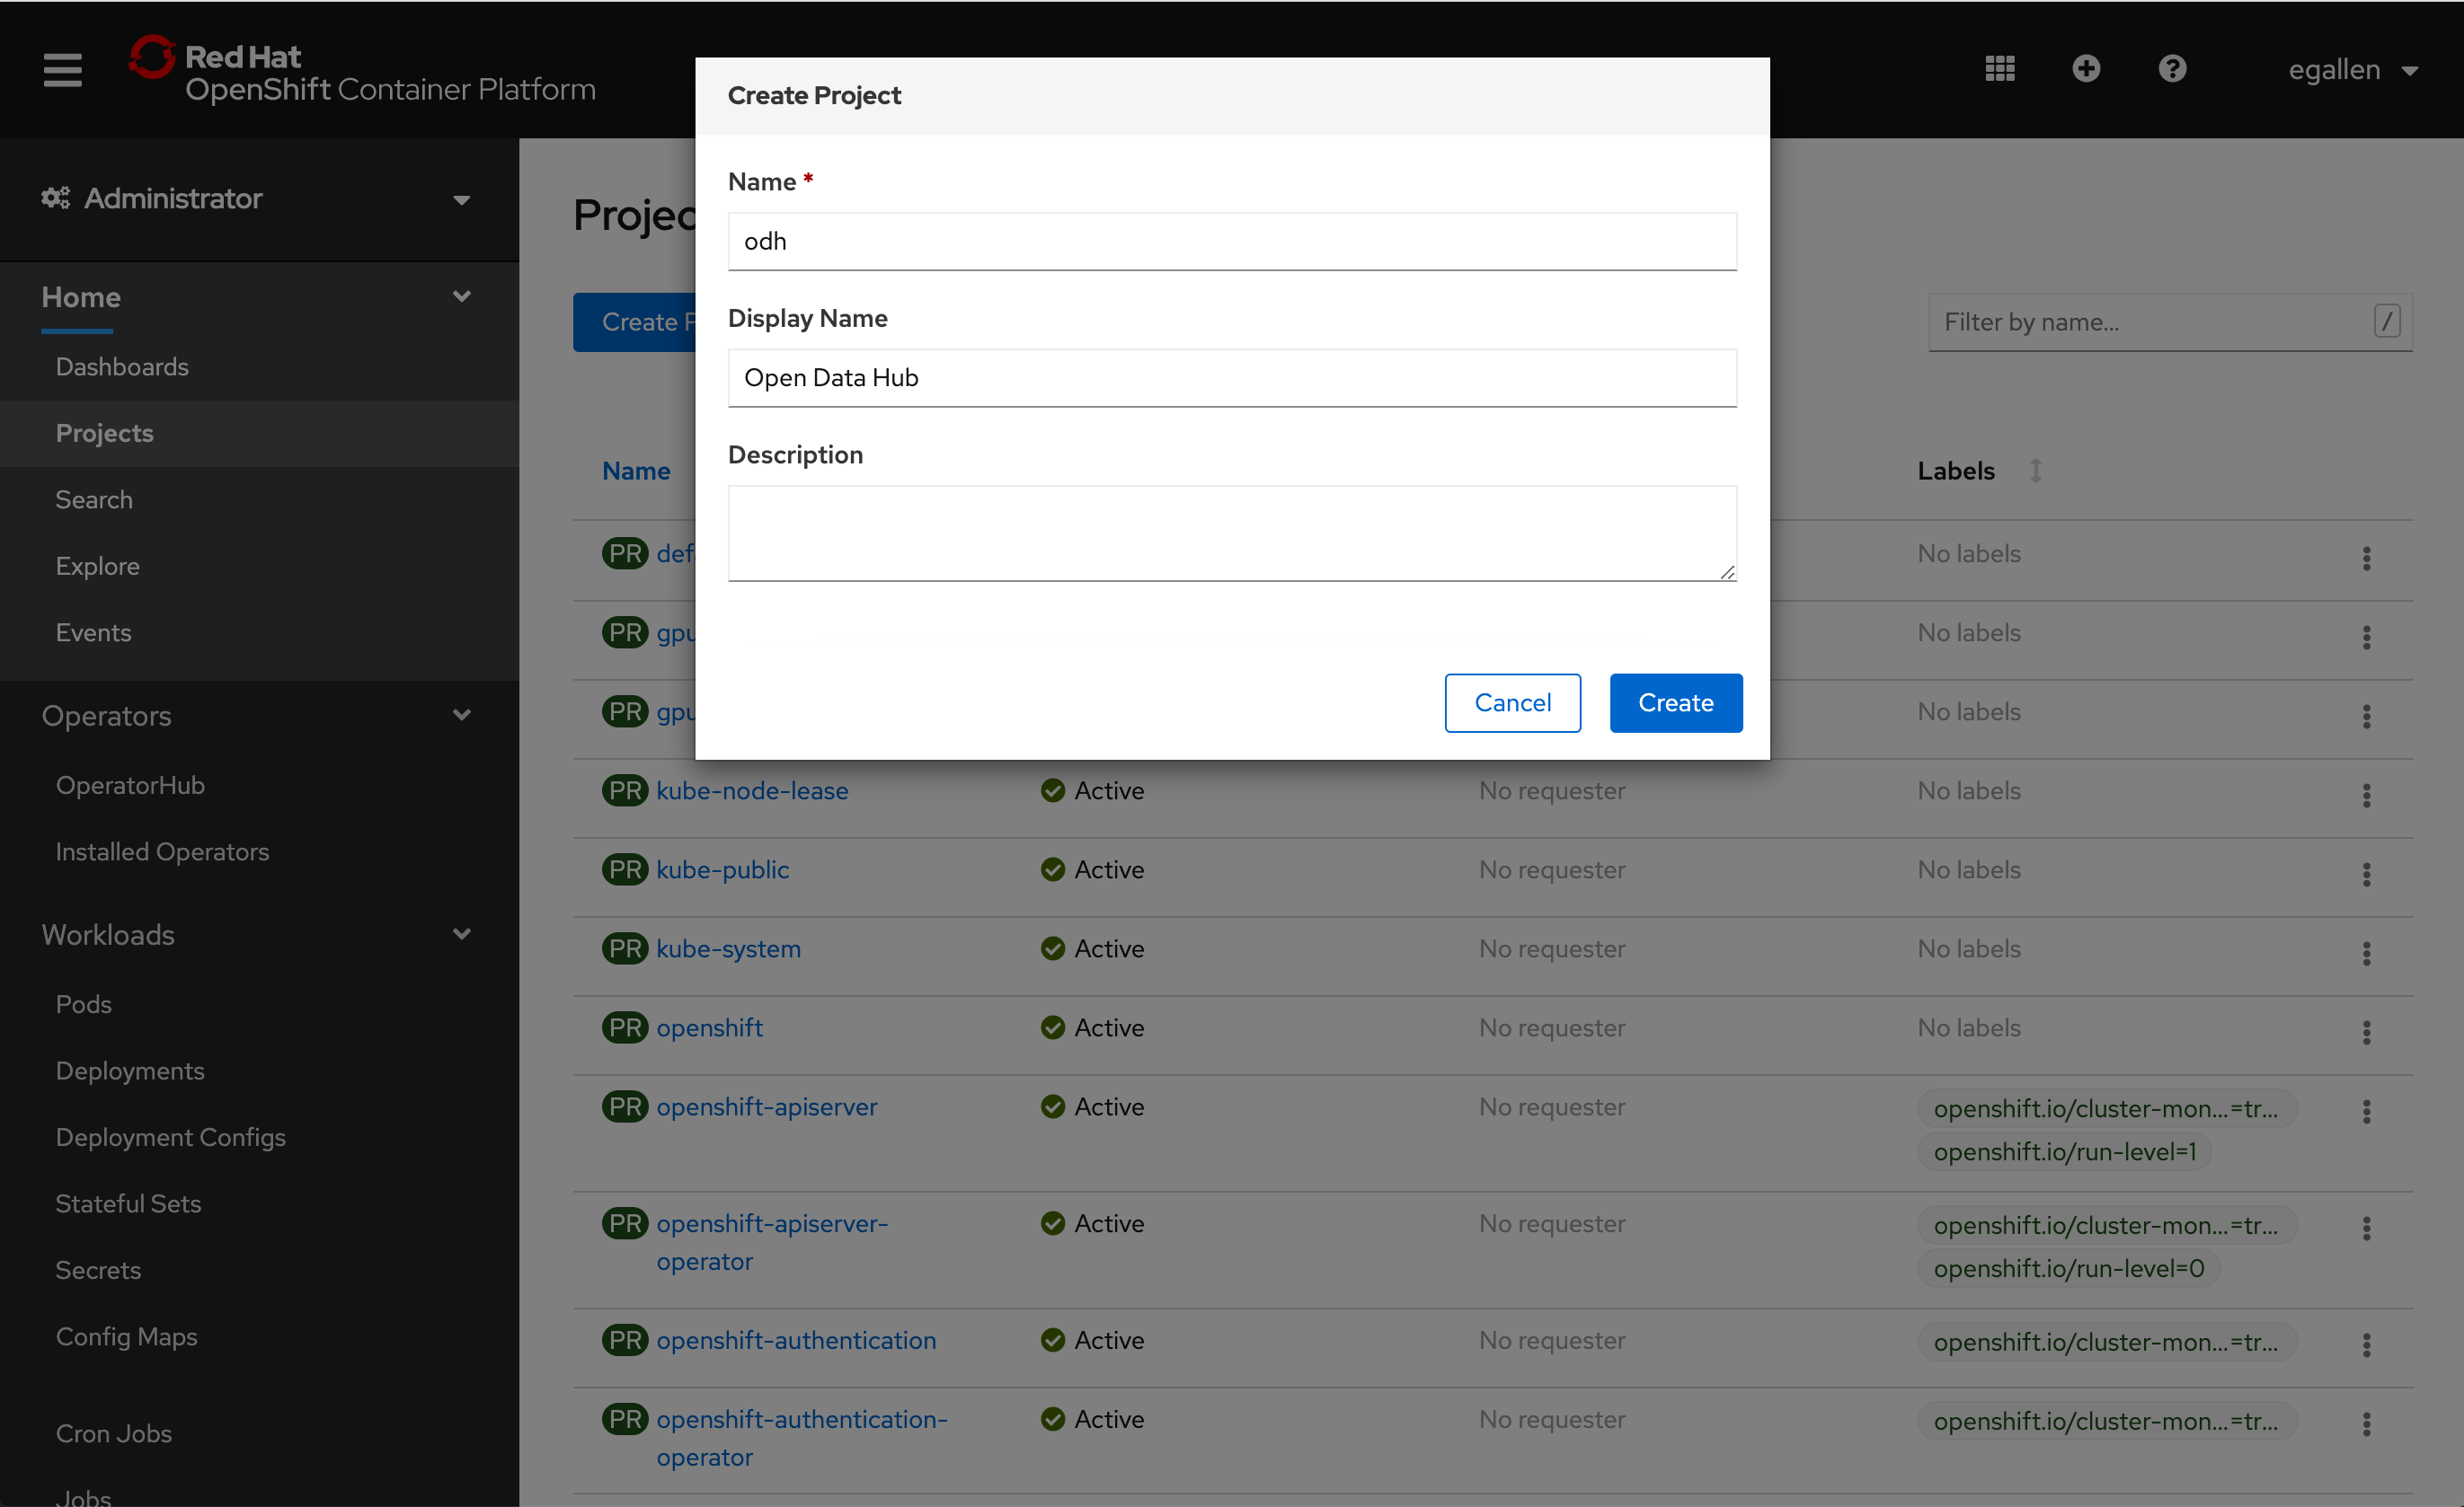Open Installed Operators in sidebar
Viewport: 2464px width, 1507px height.
point(162,851)
